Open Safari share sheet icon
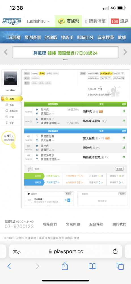Screen dimensions: 131x284 pos(65,266)
